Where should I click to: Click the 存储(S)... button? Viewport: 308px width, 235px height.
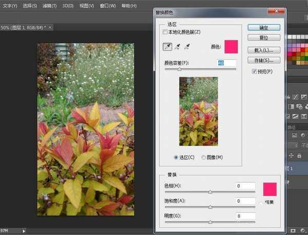[x=264, y=60]
